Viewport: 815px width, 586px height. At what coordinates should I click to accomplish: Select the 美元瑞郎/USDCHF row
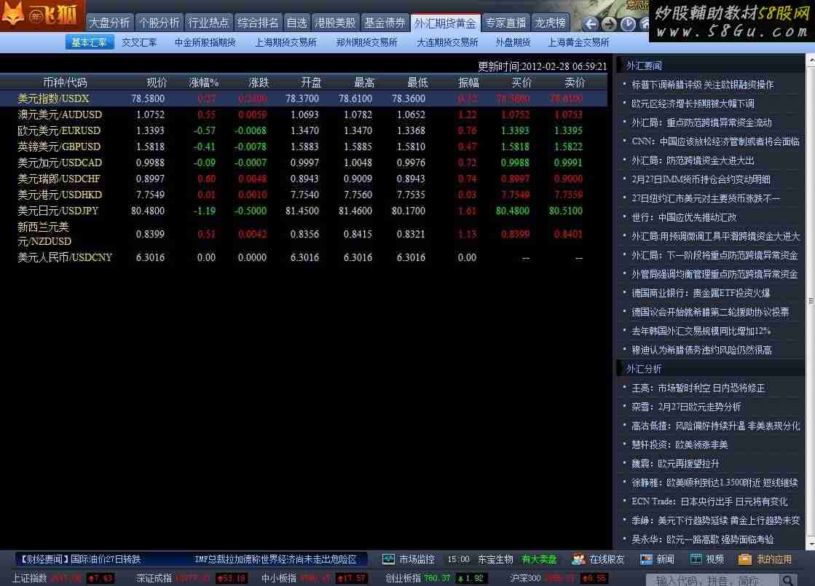304,179
